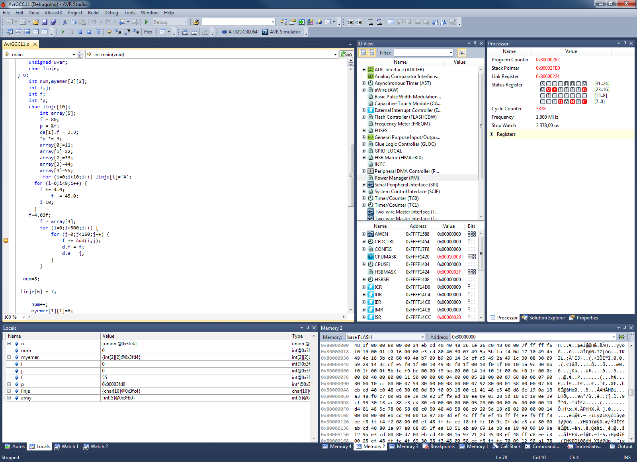Toggle the red C carry flag
Screen dimensions: 637x462
pyautogui.click(x=584, y=102)
